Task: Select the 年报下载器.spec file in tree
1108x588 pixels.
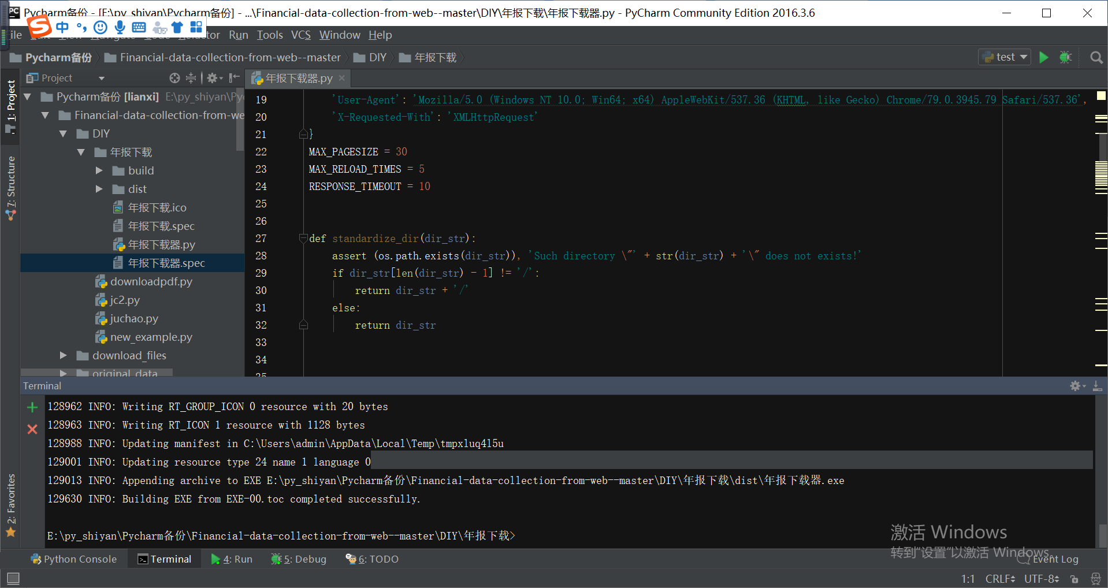Action: pos(166,263)
